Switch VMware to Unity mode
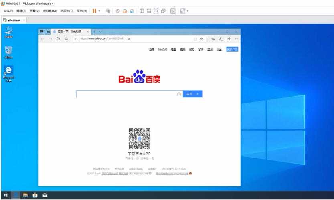Screen dimensions: 334x200 (163, 11)
